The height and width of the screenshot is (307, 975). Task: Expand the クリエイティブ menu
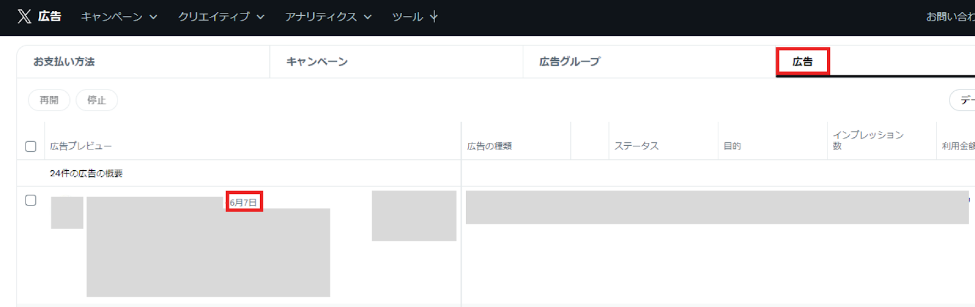[x=221, y=17]
